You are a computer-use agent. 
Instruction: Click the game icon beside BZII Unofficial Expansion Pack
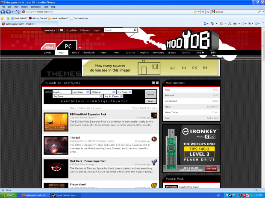point(154,116)
